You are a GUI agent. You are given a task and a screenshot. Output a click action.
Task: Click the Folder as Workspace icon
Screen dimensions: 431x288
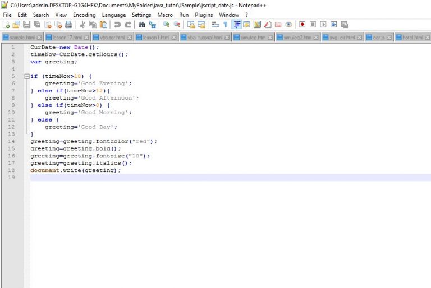(x=278, y=25)
